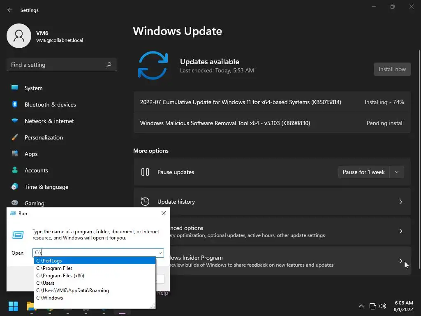The width and height of the screenshot is (421, 316).
Task: Click the large Run program icon
Action: tap(18, 235)
